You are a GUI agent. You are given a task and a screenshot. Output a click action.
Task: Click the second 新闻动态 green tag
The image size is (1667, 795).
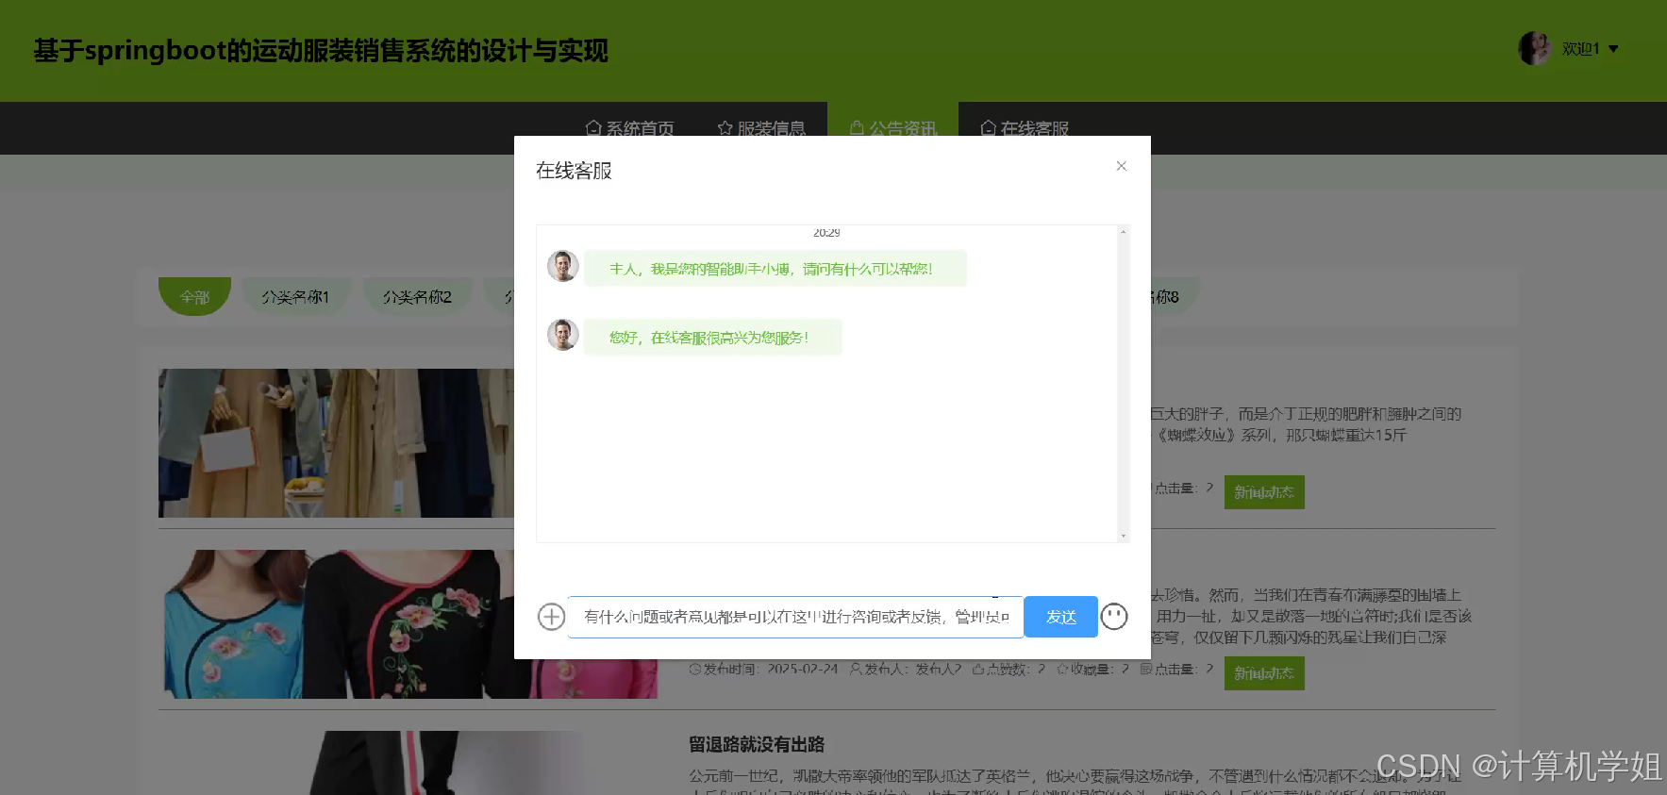(x=1264, y=673)
